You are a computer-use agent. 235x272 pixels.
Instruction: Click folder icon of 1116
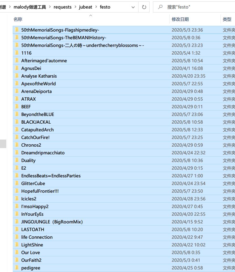point(17,53)
